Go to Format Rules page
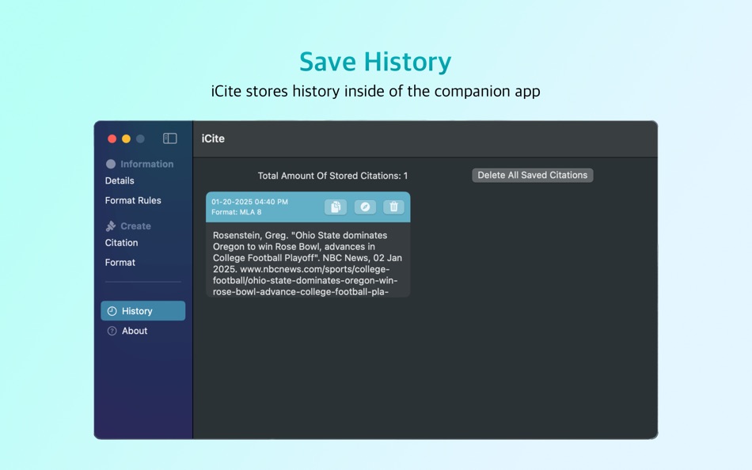752x470 pixels. 133,200
